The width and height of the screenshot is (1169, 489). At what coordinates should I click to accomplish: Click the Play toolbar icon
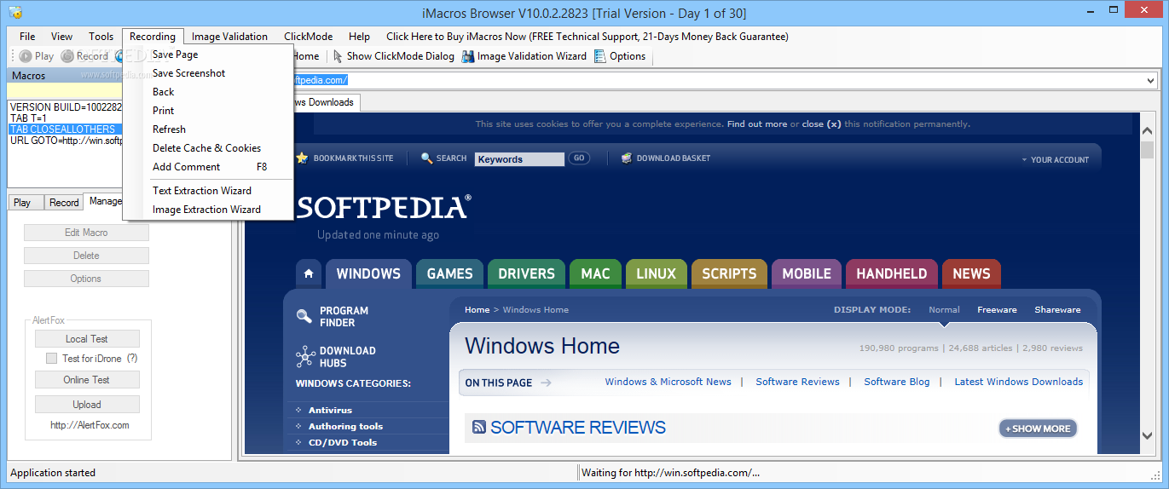pos(26,56)
